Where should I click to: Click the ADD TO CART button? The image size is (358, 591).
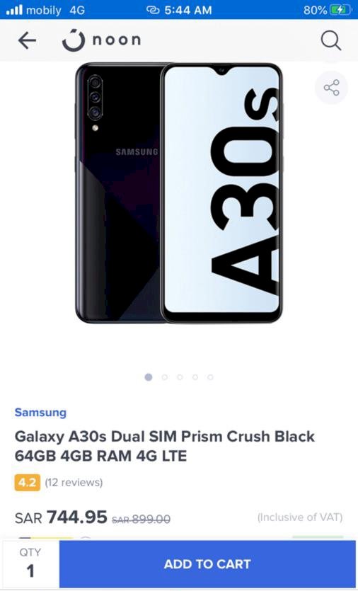(x=207, y=564)
